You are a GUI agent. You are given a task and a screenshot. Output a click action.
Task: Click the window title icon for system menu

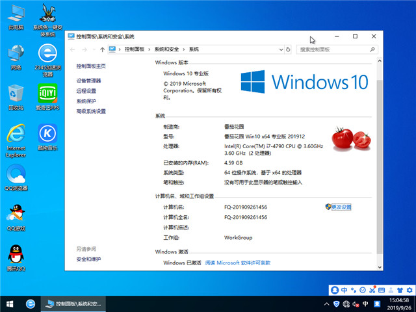point(71,36)
